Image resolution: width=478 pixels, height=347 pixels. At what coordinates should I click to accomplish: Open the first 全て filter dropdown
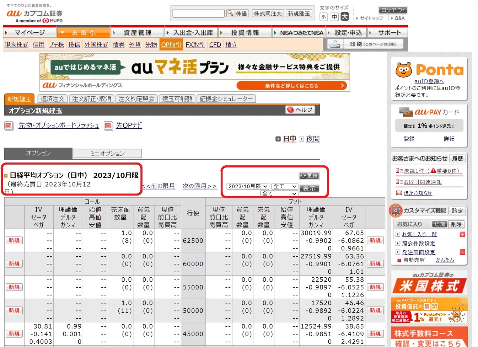pos(284,186)
